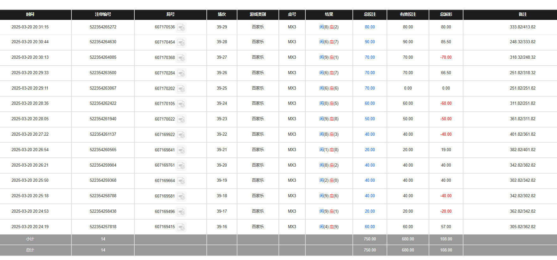The image size is (557, 260).
Task: View the replay icon for round 607170284
Action: tap(181, 73)
